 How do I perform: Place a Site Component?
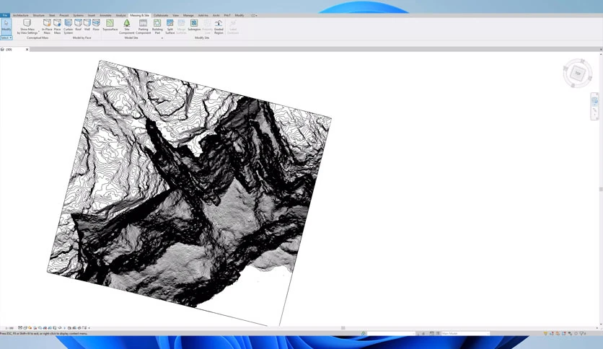click(x=126, y=27)
